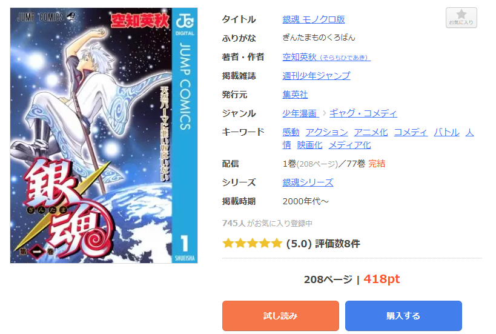Click the 感動 keyword tag

(x=291, y=132)
